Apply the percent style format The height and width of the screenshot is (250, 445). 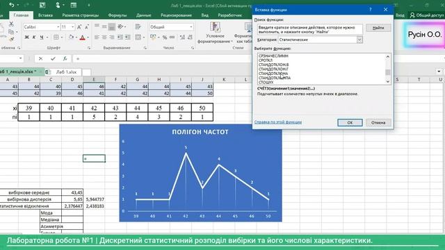pyautogui.click(x=165, y=37)
